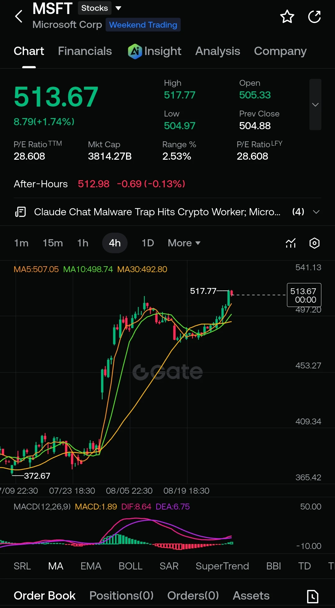Open the Claude Chat Malware news headline

pyautogui.click(x=157, y=212)
